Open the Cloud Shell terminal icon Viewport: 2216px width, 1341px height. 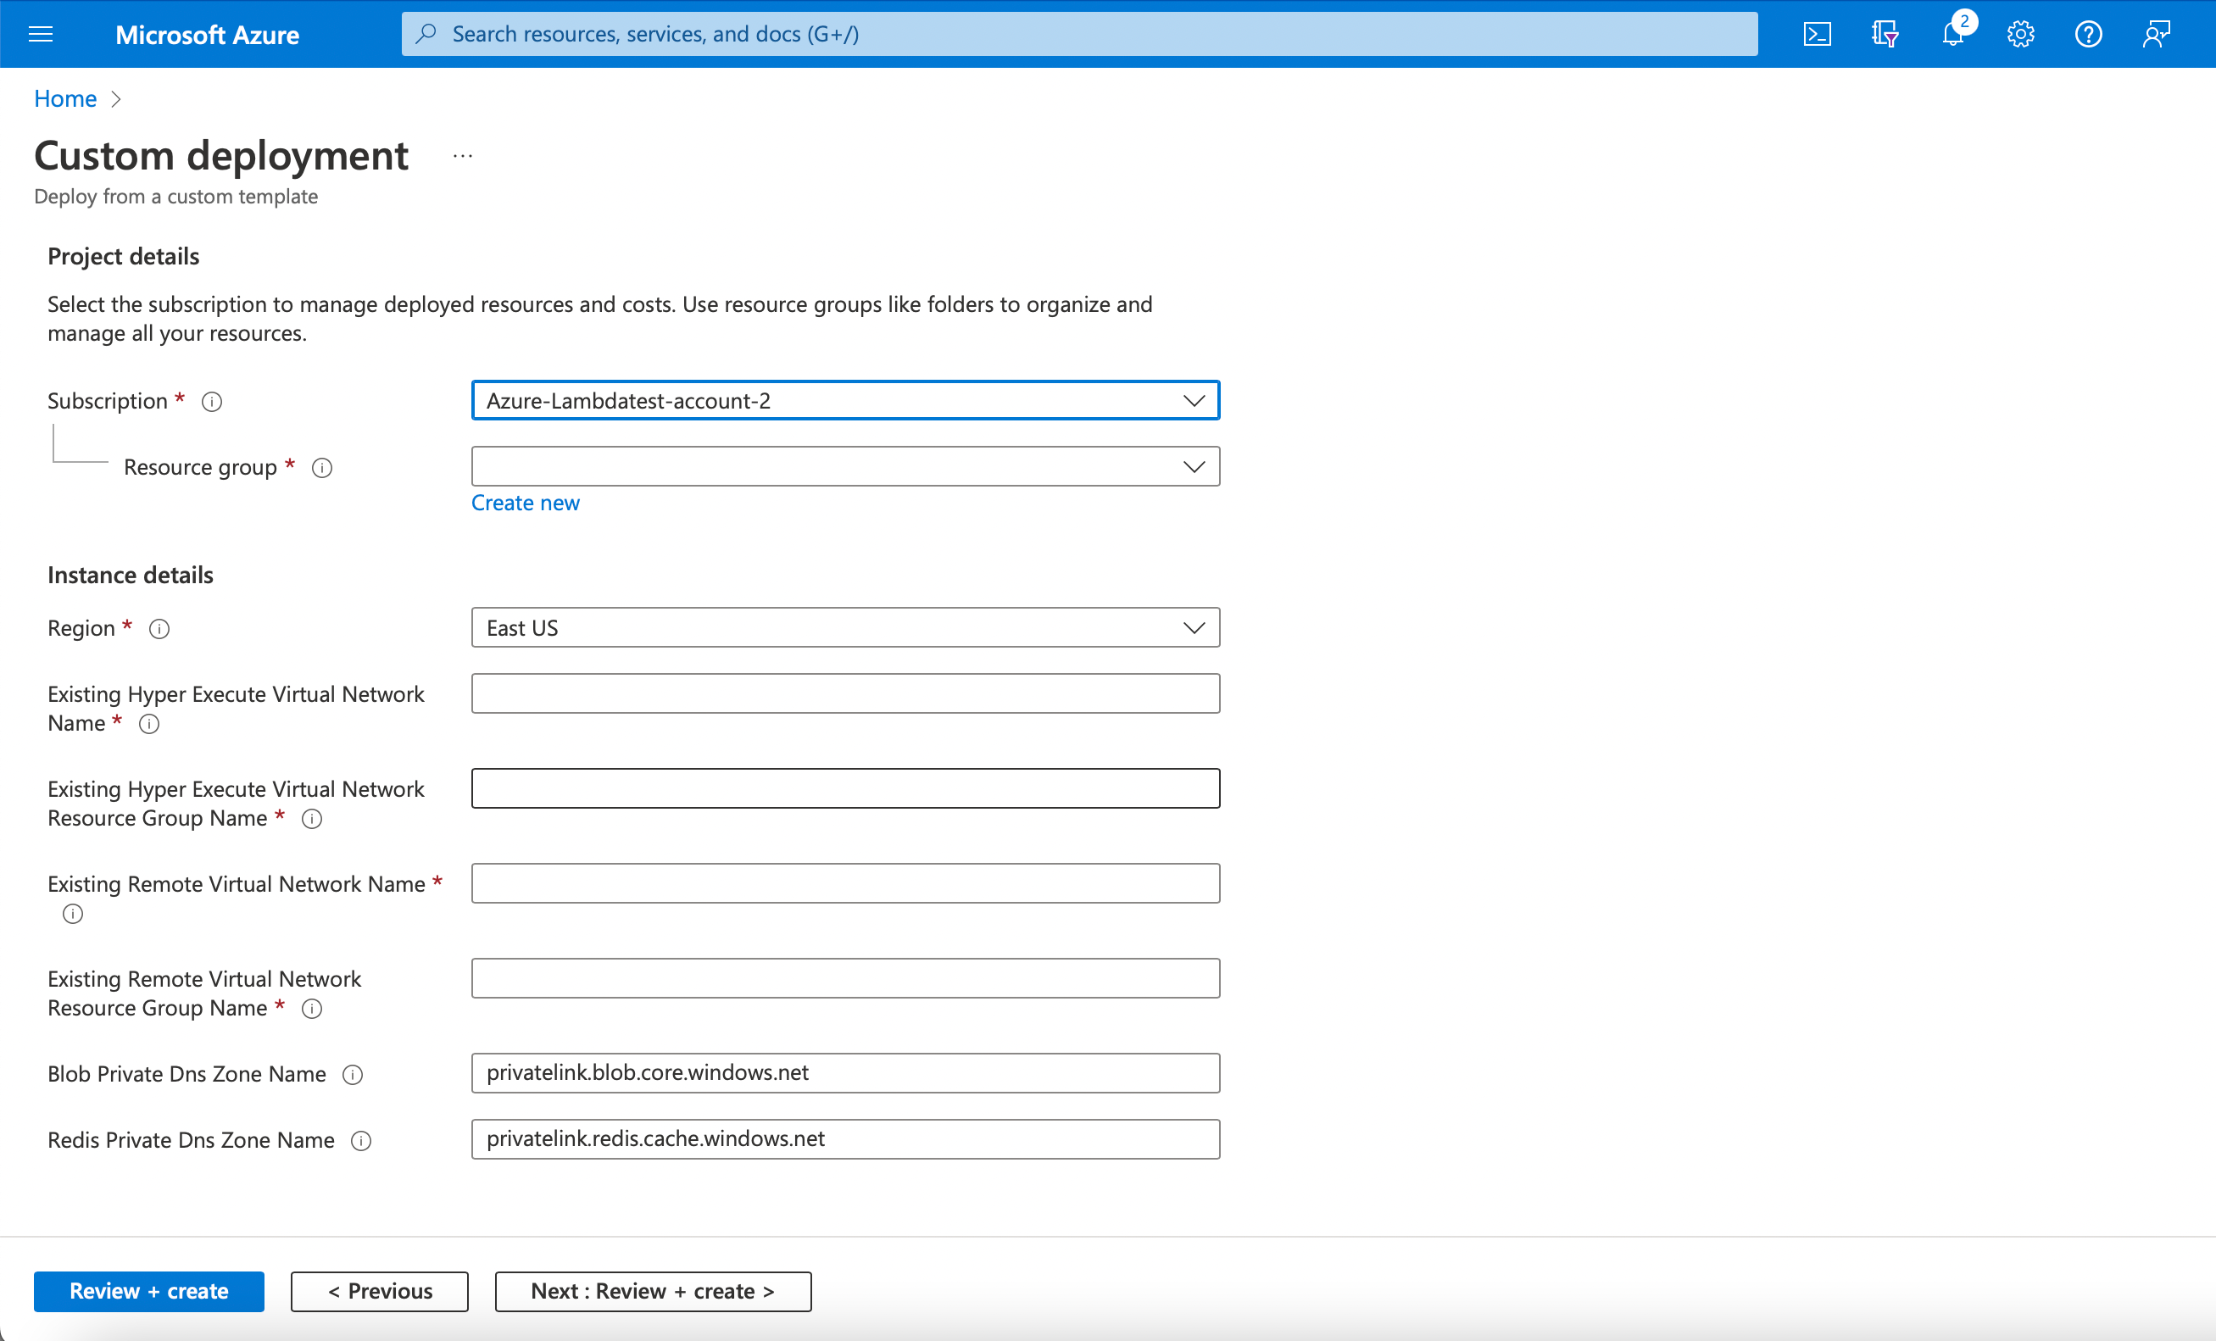click(x=1817, y=34)
